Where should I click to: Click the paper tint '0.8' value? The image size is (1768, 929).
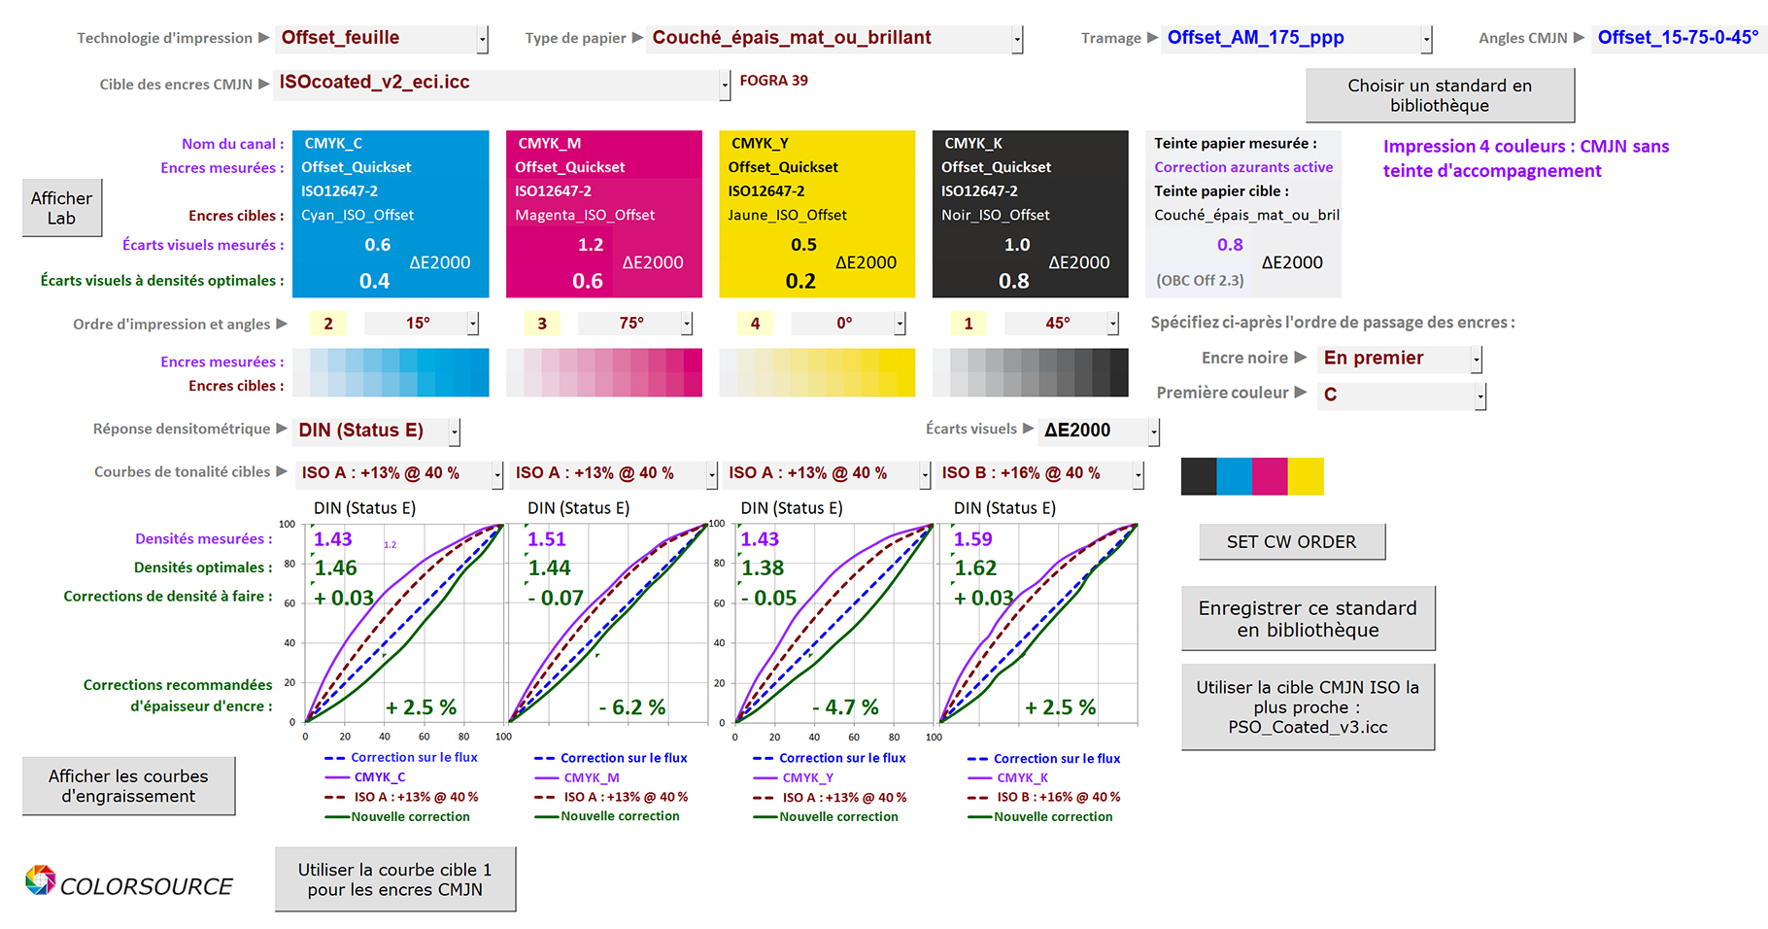coord(1230,245)
